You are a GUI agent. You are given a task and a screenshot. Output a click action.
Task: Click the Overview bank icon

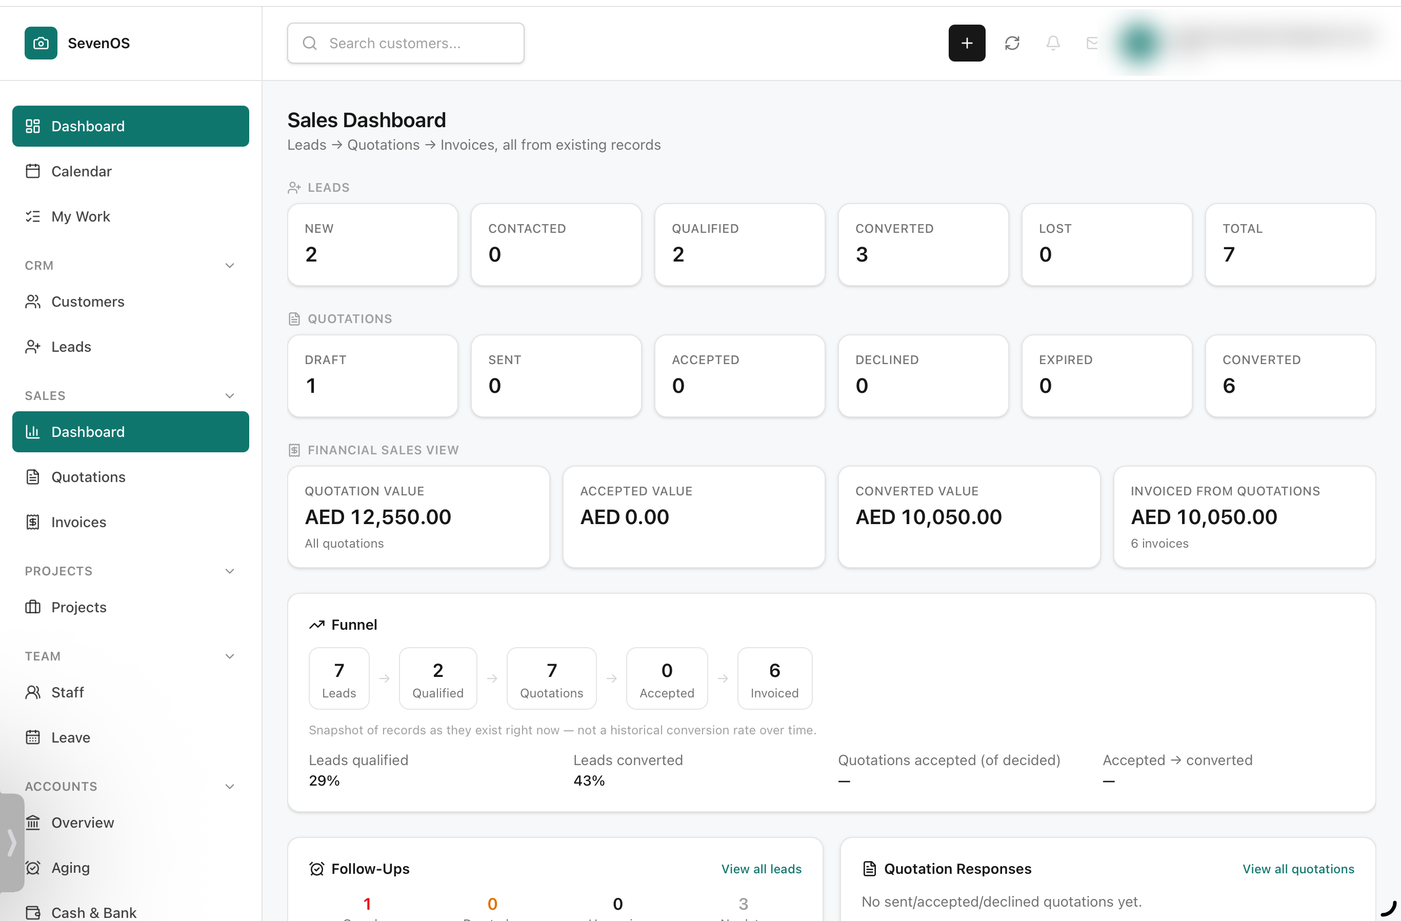coord(33,822)
